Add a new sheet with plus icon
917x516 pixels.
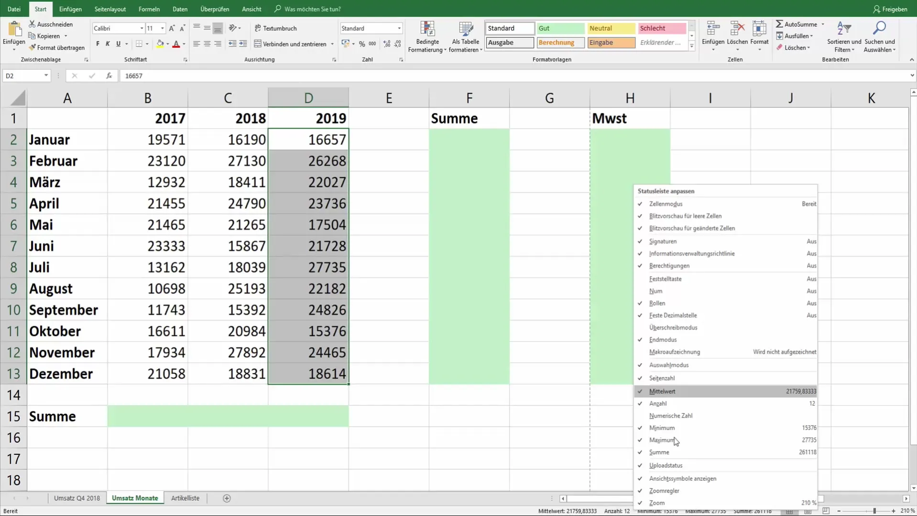click(227, 498)
